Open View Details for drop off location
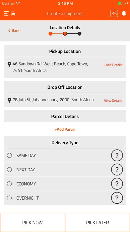The width and height of the screenshot is (130, 232). click(x=113, y=101)
